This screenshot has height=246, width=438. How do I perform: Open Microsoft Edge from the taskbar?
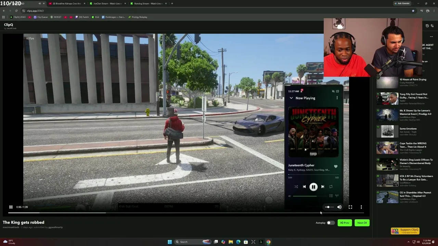click(x=238, y=242)
